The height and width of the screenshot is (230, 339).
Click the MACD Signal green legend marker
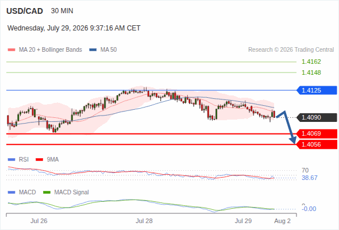click(x=47, y=192)
